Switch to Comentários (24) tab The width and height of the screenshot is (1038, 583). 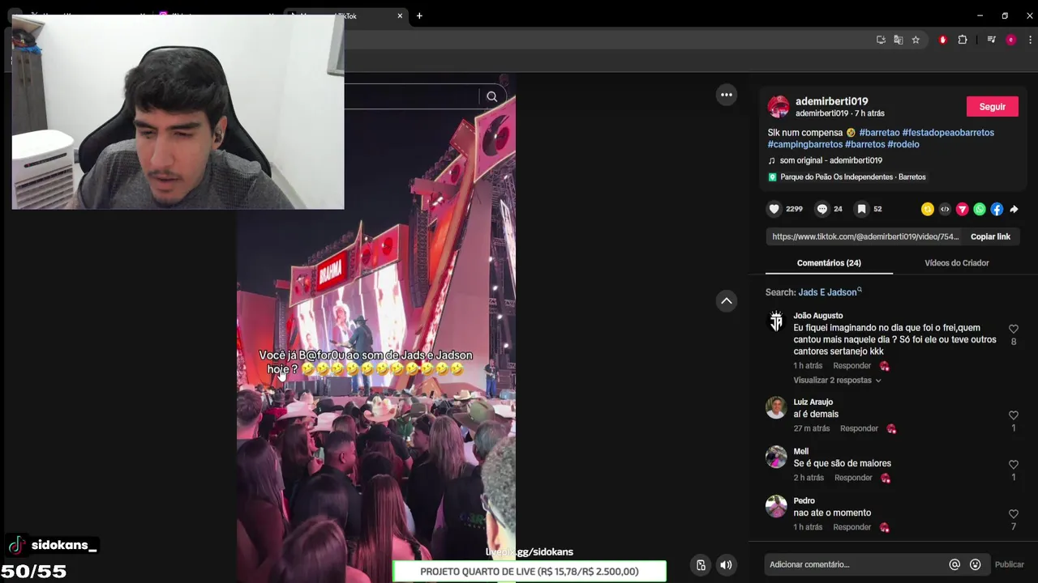(829, 263)
